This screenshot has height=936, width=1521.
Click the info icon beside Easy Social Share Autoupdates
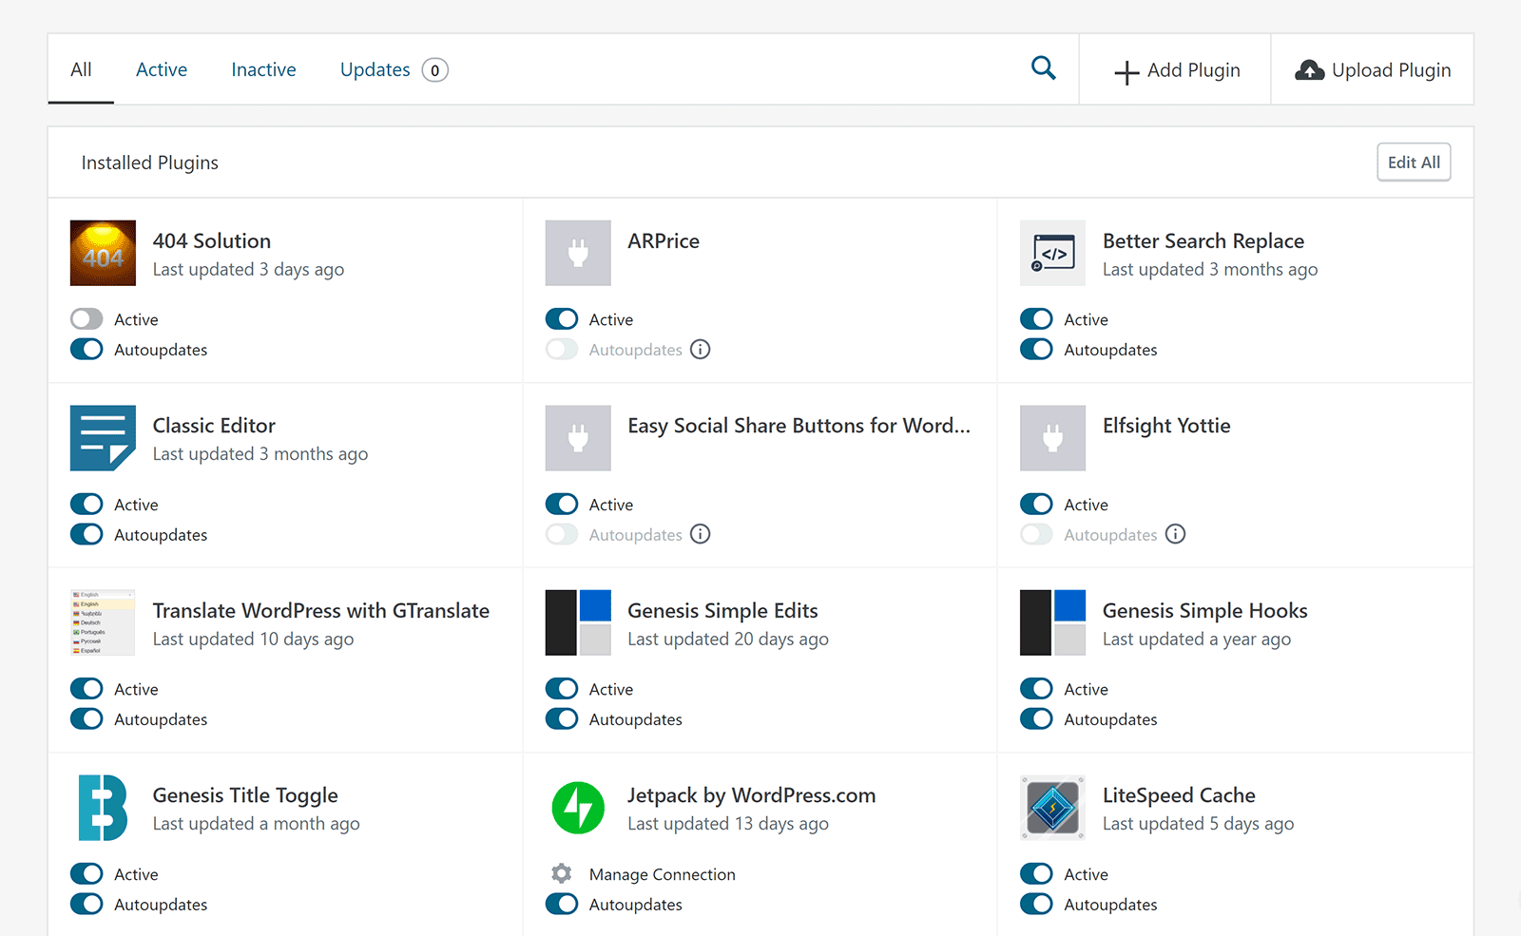click(x=701, y=534)
